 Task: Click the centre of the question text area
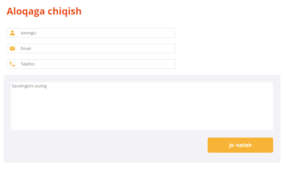tap(142, 106)
